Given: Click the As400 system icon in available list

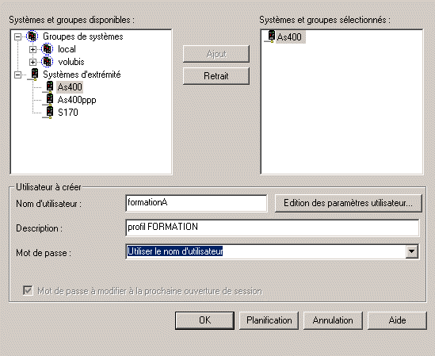Looking at the screenshot, I should (x=49, y=87).
